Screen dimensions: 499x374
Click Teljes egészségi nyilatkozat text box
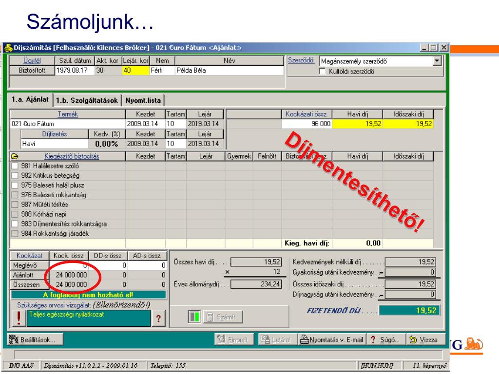pos(89,318)
